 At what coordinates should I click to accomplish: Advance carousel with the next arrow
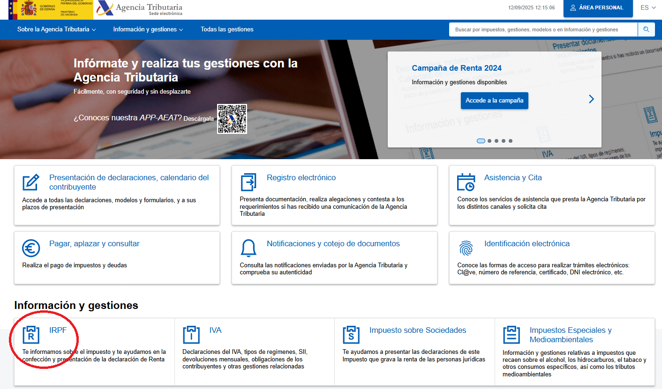(591, 99)
